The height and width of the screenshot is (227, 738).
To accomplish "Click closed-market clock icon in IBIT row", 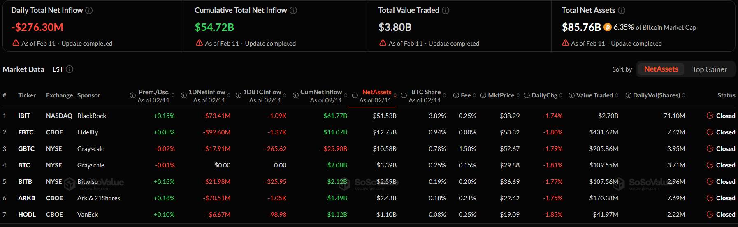I will pos(710,116).
